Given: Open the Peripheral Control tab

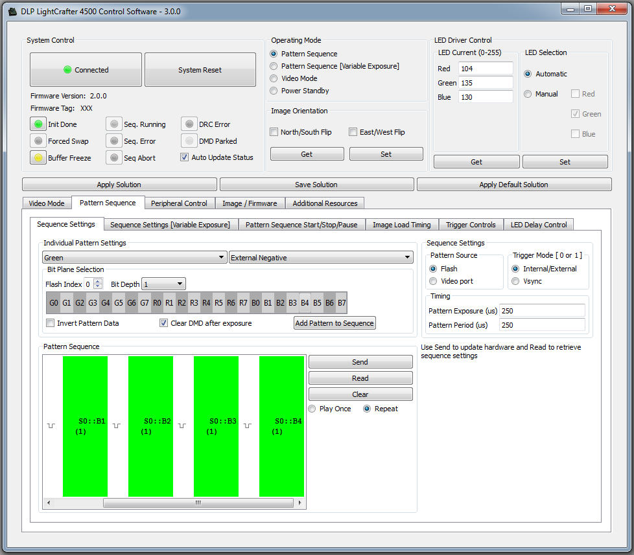Looking at the screenshot, I should click(179, 203).
